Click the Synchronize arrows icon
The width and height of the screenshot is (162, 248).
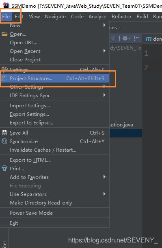pyautogui.click(x=4, y=141)
